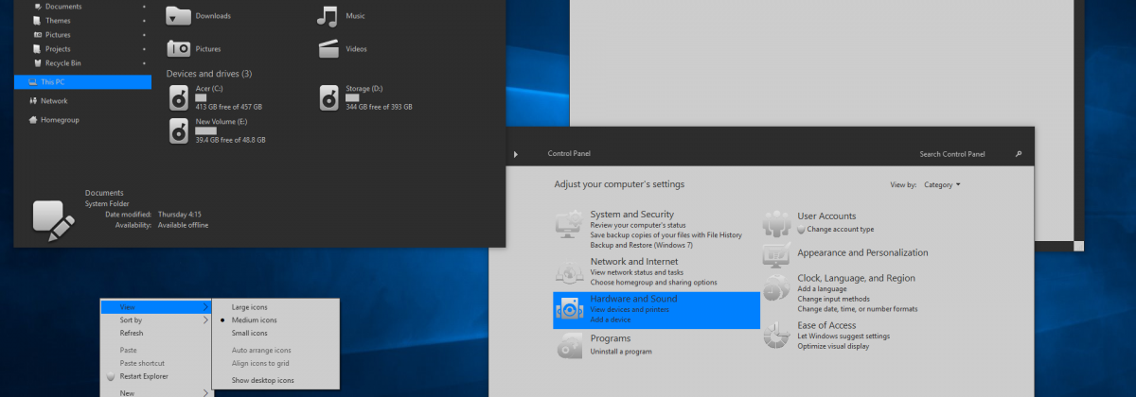Screen dimensions: 1136x397
Task: Click the shield icon next to Change account type
Action: point(802,230)
